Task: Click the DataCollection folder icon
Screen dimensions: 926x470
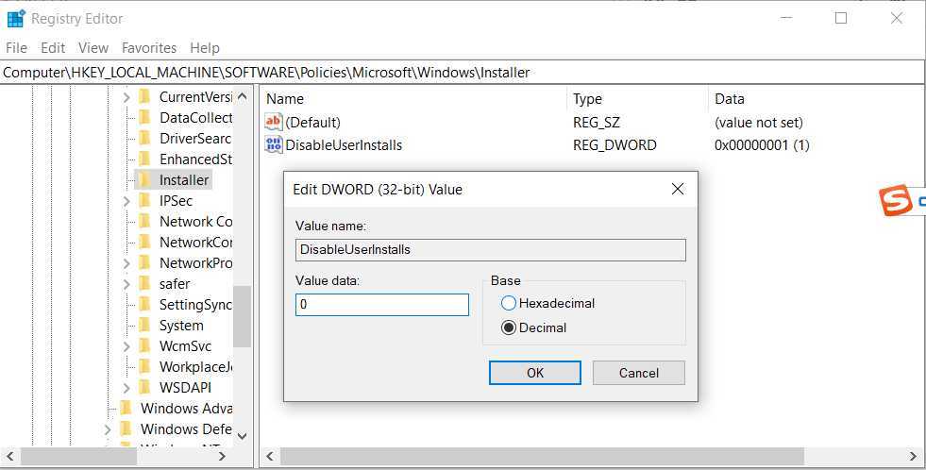Action: pyautogui.click(x=144, y=117)
